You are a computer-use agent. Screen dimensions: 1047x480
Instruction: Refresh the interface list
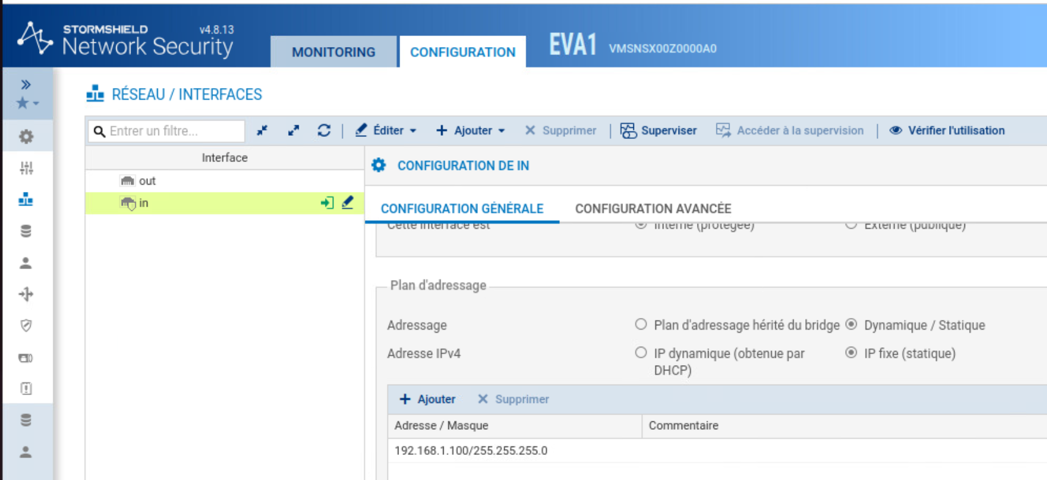324,130
